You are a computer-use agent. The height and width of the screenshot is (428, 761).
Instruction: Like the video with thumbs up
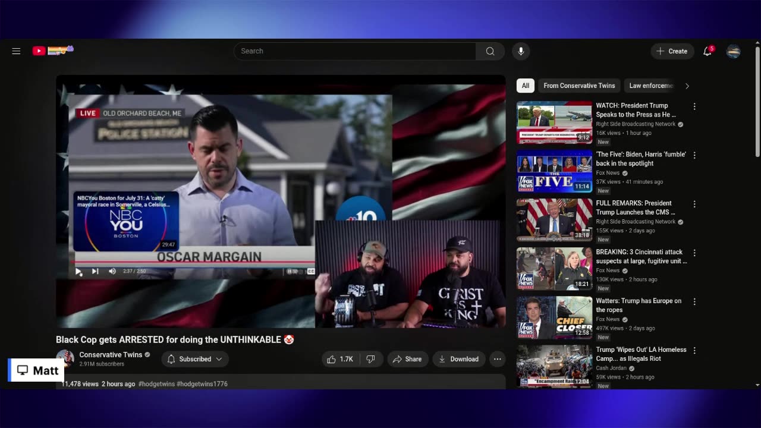pyautogui.click(x=341, y=359)
